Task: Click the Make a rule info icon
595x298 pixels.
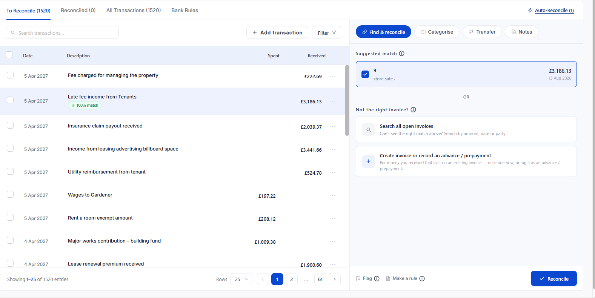Action: click(422, 279)
